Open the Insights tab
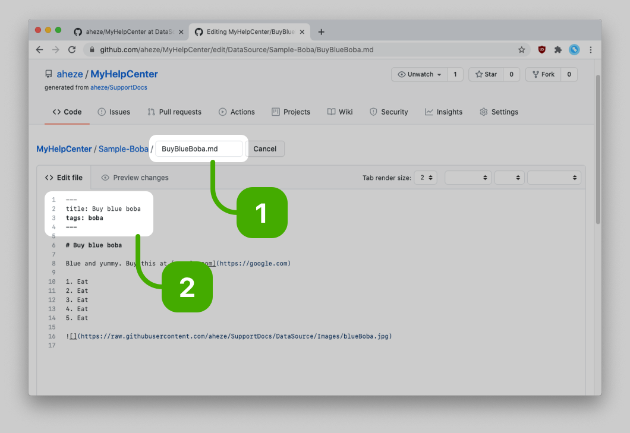Image resolution: width=630 pixels, height=433 pixels. point(443,112)
